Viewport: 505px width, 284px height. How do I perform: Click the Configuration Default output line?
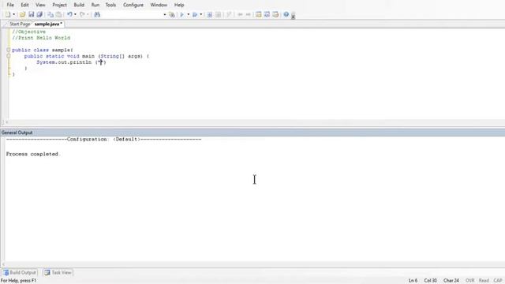click(x=103, y=139)
